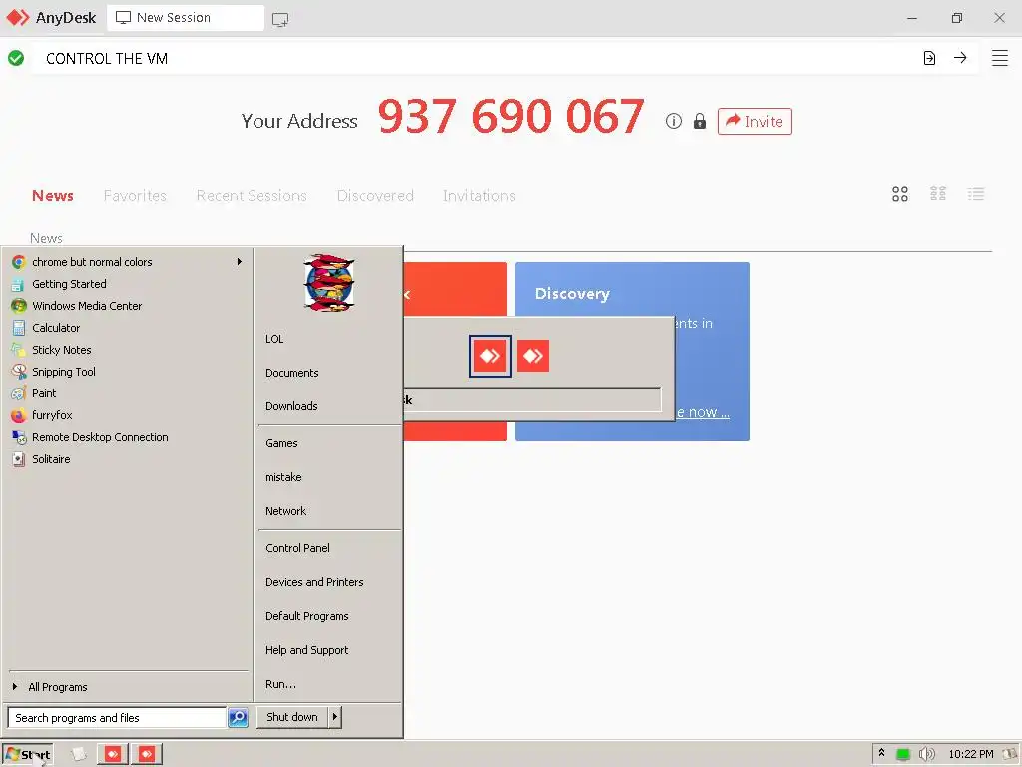
Task: Switch to the Favorites tab
Action: (x=135, y=195)
